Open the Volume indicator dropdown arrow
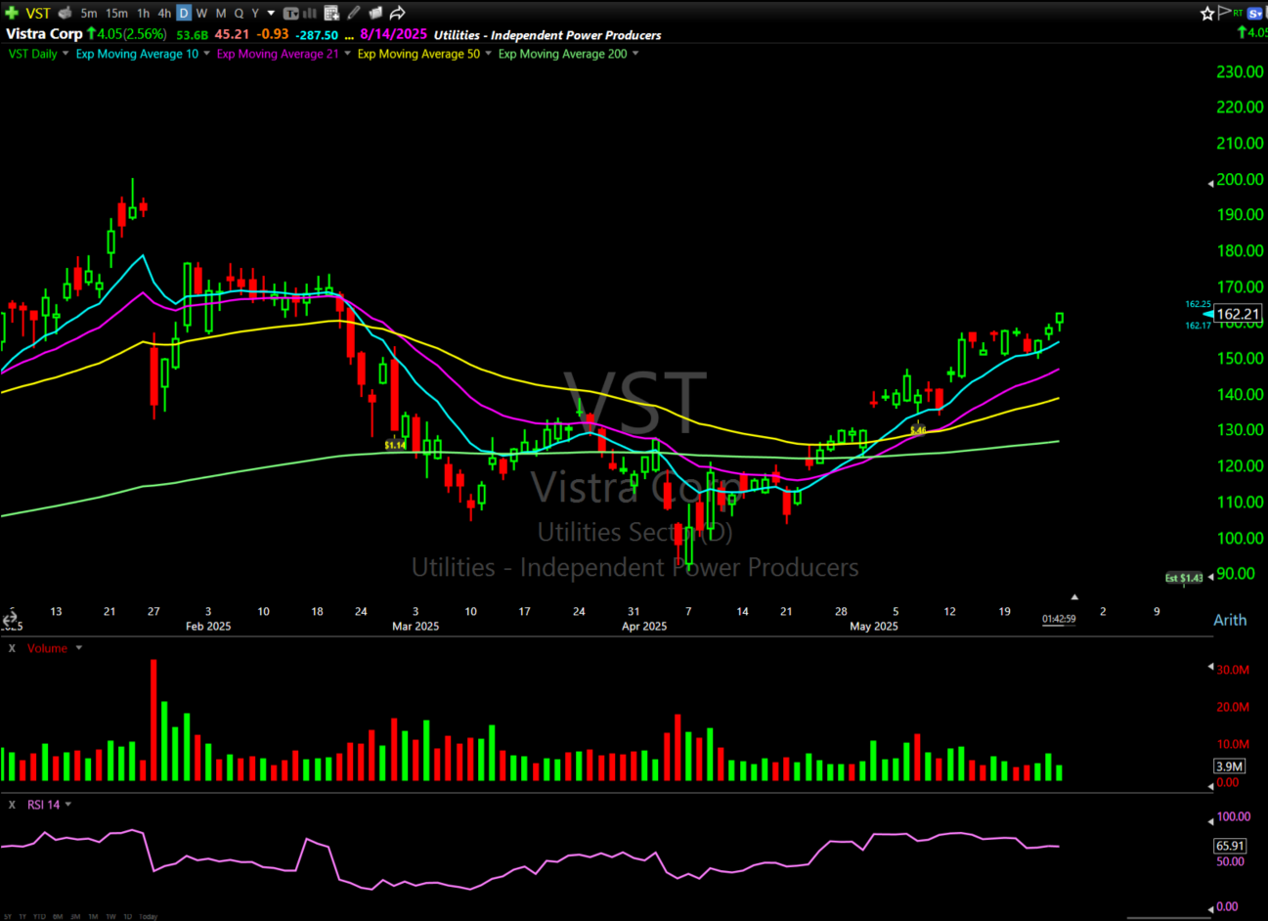 coord(79,648)
